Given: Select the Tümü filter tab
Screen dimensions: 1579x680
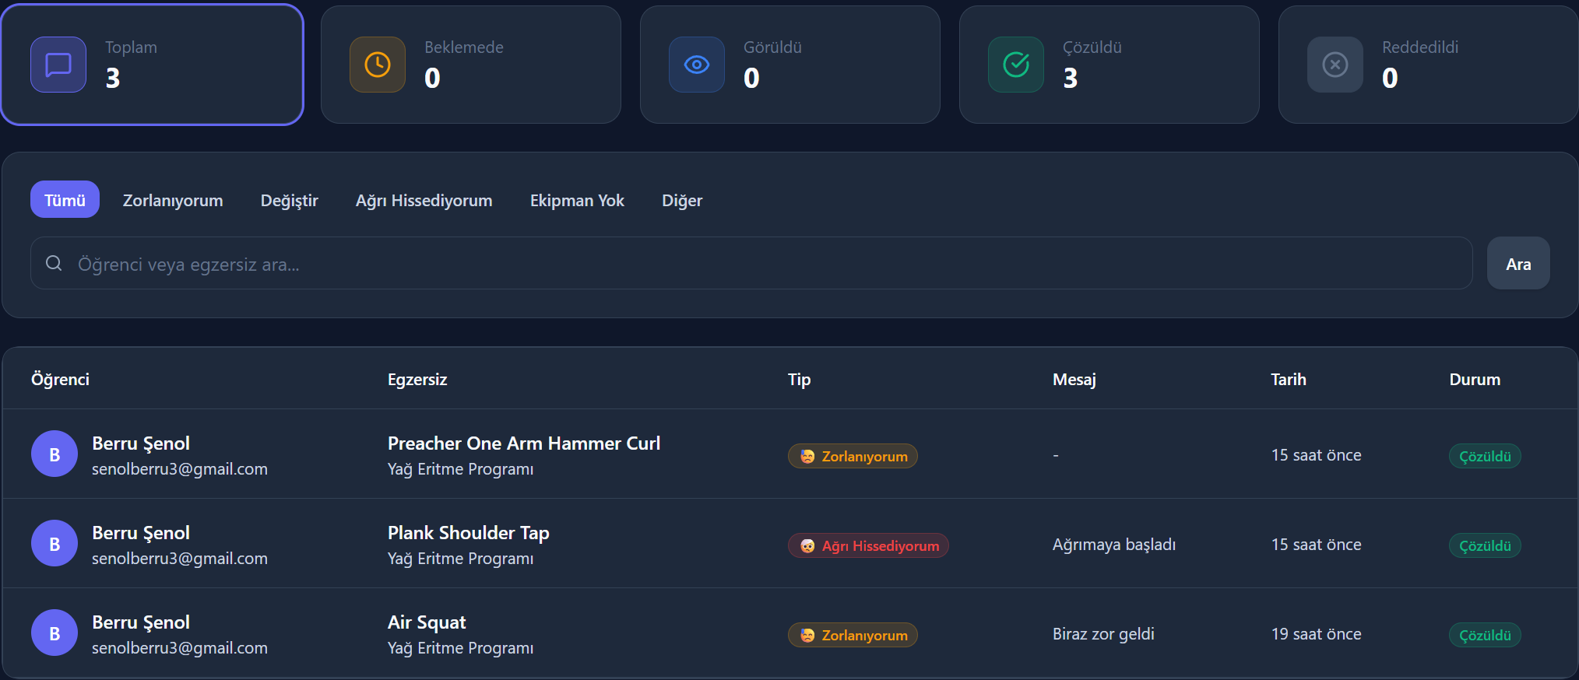Looking at the screenshot, I should point(65,200).
